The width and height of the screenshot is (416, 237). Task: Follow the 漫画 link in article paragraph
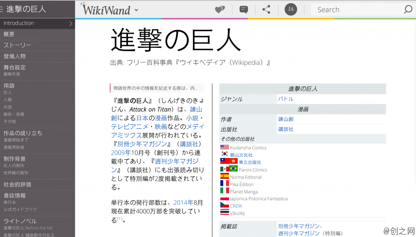tap(161, 118)
